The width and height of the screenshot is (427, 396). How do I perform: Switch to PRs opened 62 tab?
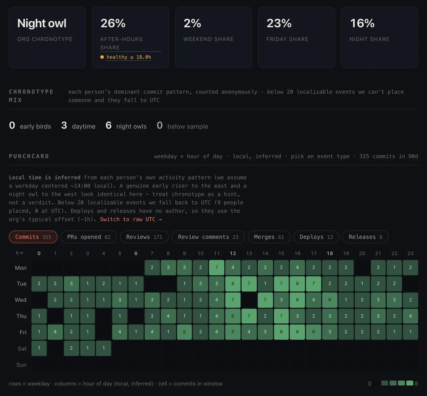coord(89,237)
